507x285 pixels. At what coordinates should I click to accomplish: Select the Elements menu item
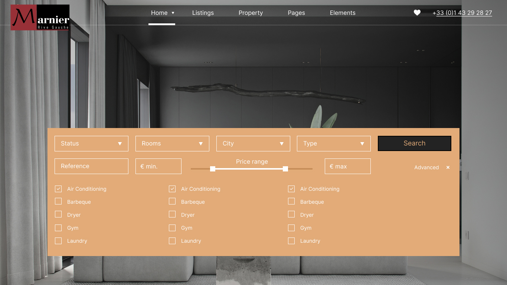343,13
